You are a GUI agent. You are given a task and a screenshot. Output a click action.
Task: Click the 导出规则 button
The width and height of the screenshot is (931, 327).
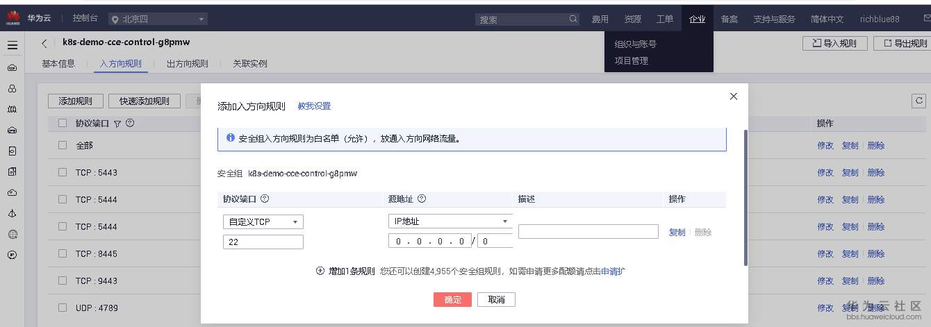(x=901, y=43)
